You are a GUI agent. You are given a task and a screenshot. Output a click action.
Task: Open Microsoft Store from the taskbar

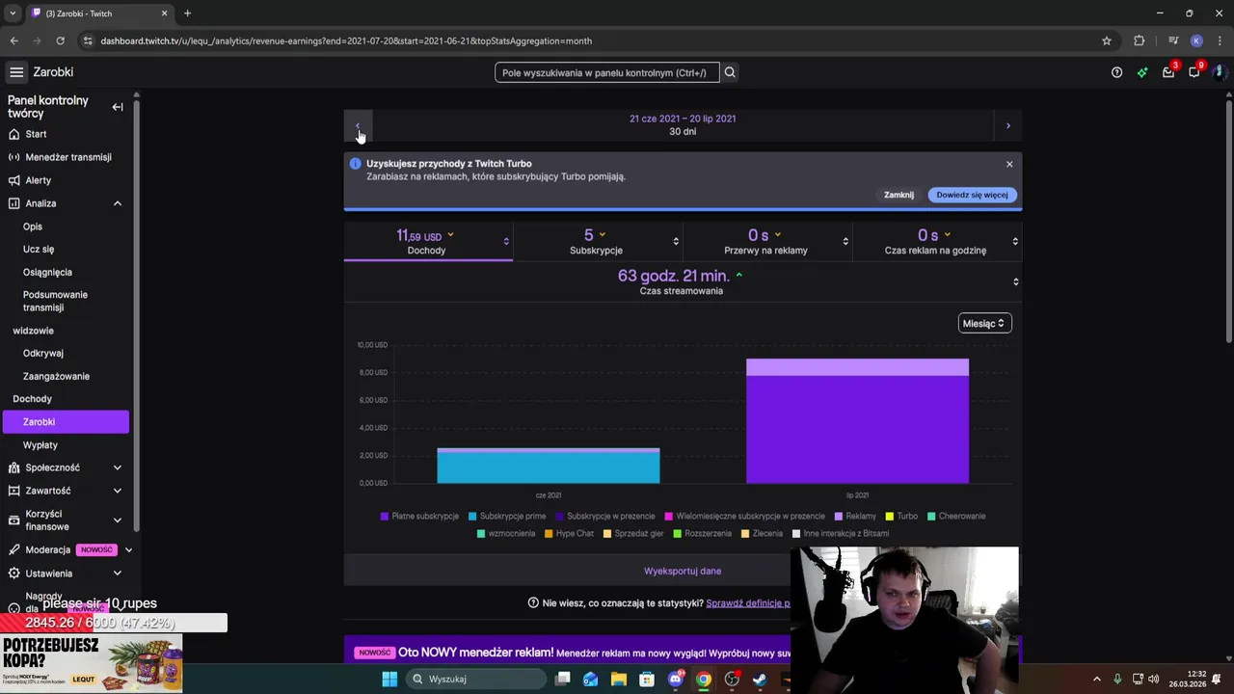(x=647, y=679)
